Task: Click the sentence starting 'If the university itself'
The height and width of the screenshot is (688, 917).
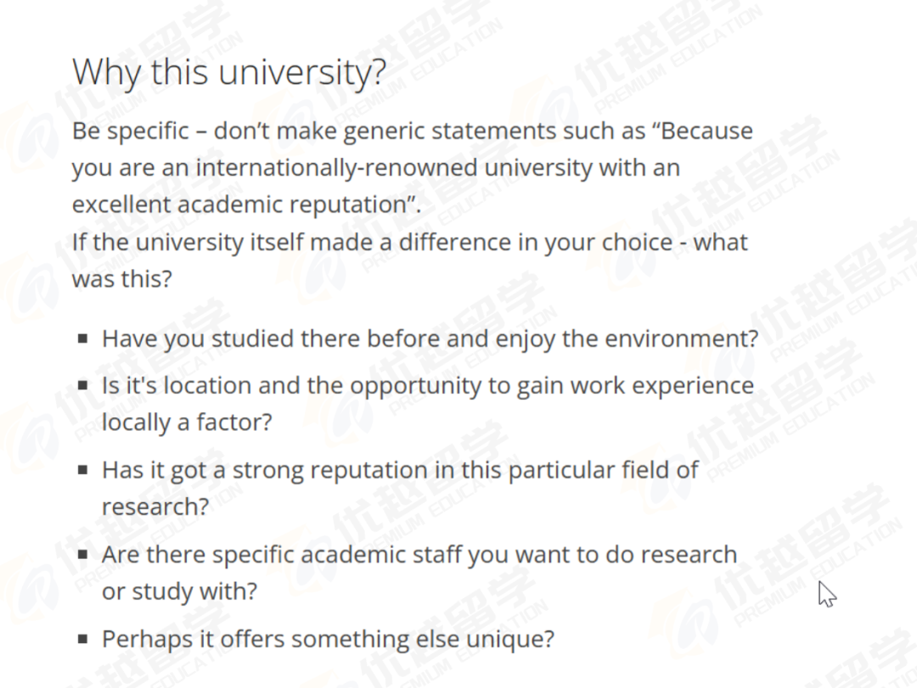Action: click(x=409, y=260)
